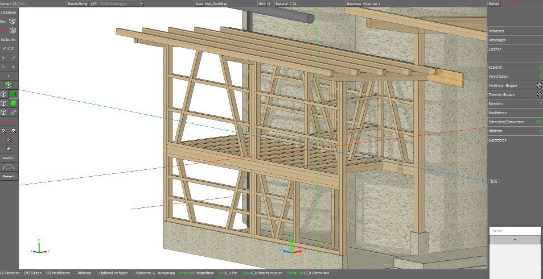Click the green solid cube display icon
Viewport: 543px width, 279px height.
pyautogui.click(x=13, y=103)
